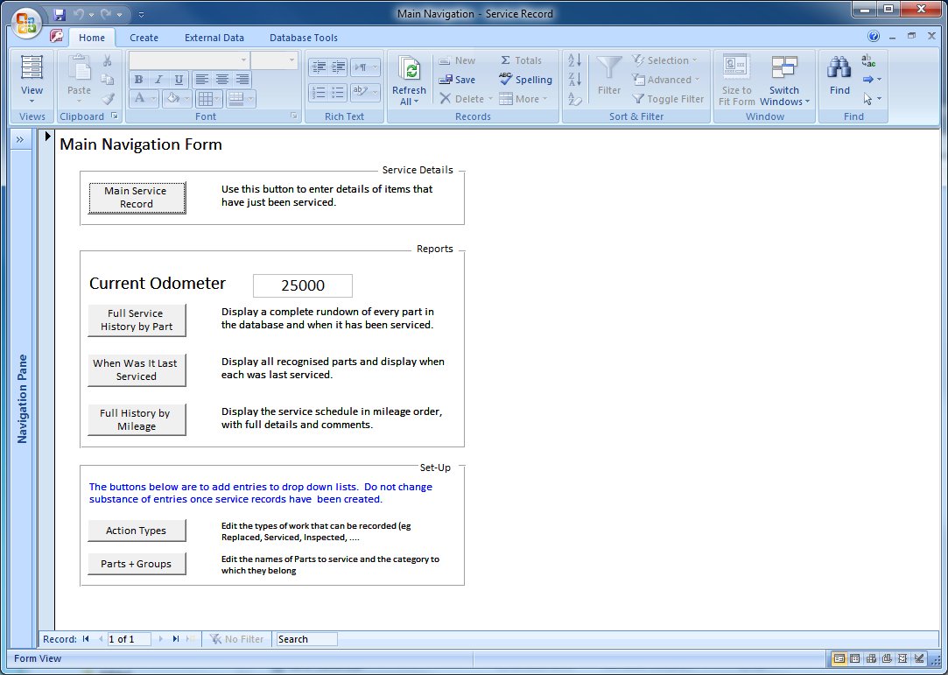Click the Help question mark icon

pyautogui.click(x=874, y=36)
